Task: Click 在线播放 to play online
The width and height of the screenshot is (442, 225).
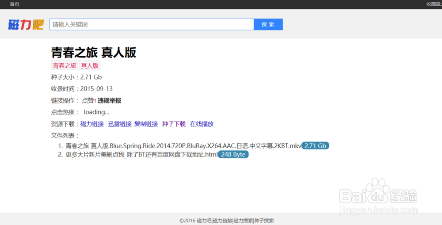Action: 202,124
